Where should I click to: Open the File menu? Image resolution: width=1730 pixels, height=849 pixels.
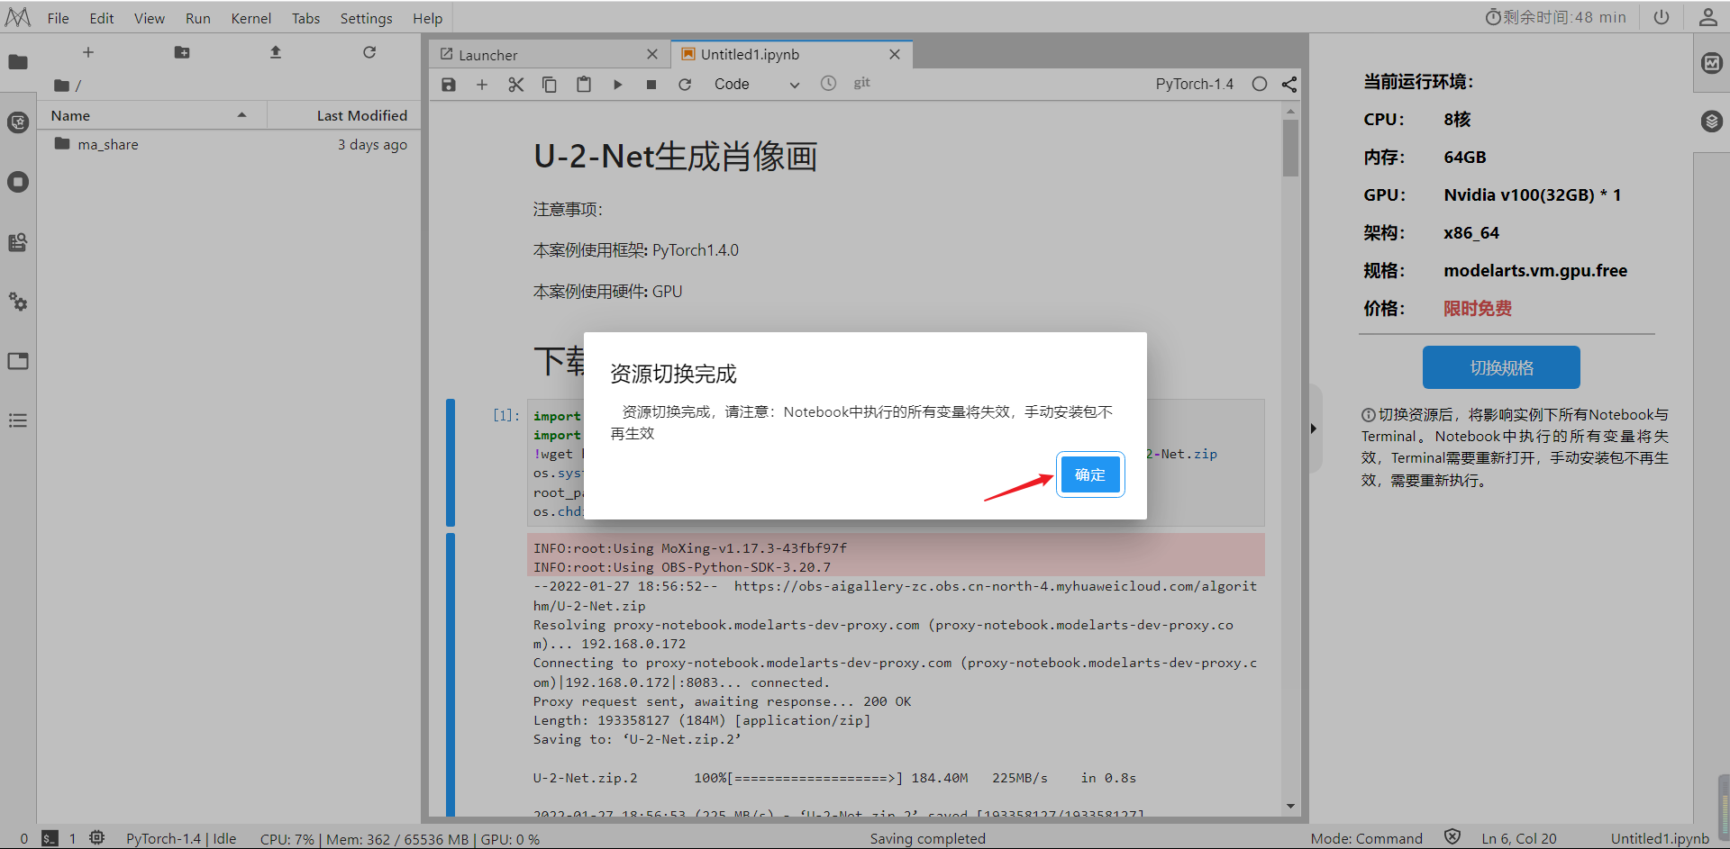pyautogui.click(x=58, y=18)
